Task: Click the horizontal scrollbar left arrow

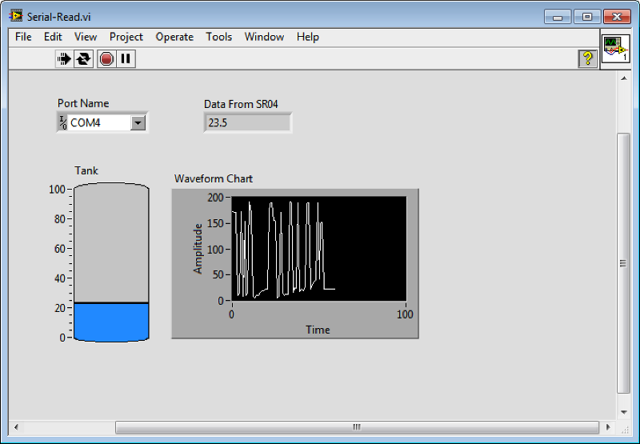Action: [x=16, y=427]
